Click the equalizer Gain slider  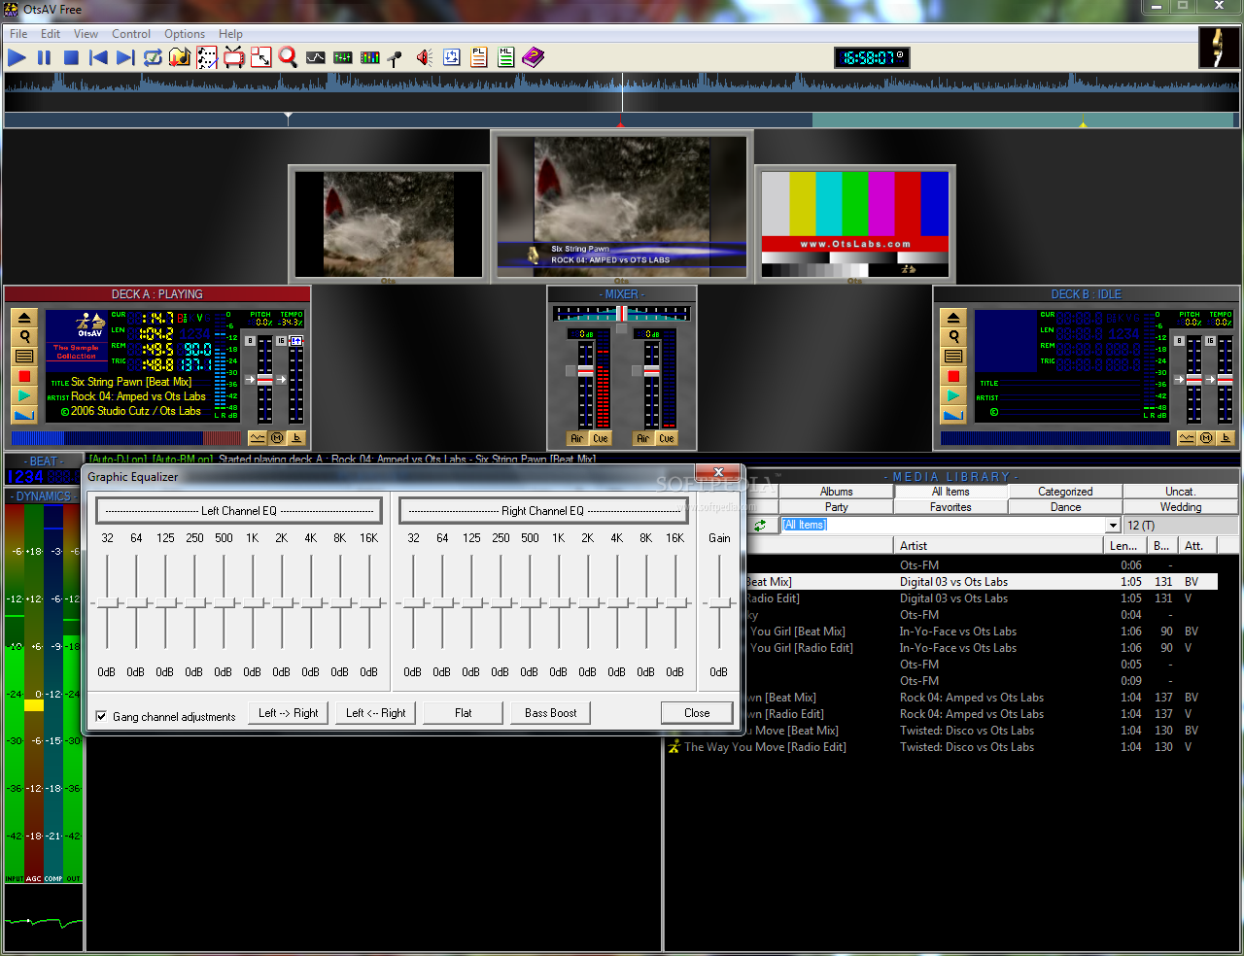(x=719, y=602)
